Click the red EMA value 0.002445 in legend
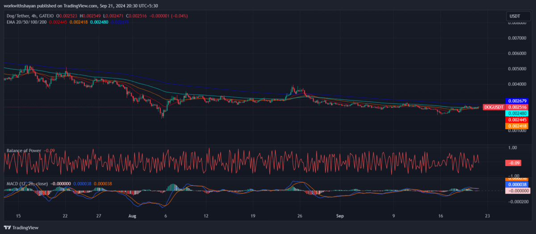The height and width of the screenshot is (234, 536). point(59,21)
